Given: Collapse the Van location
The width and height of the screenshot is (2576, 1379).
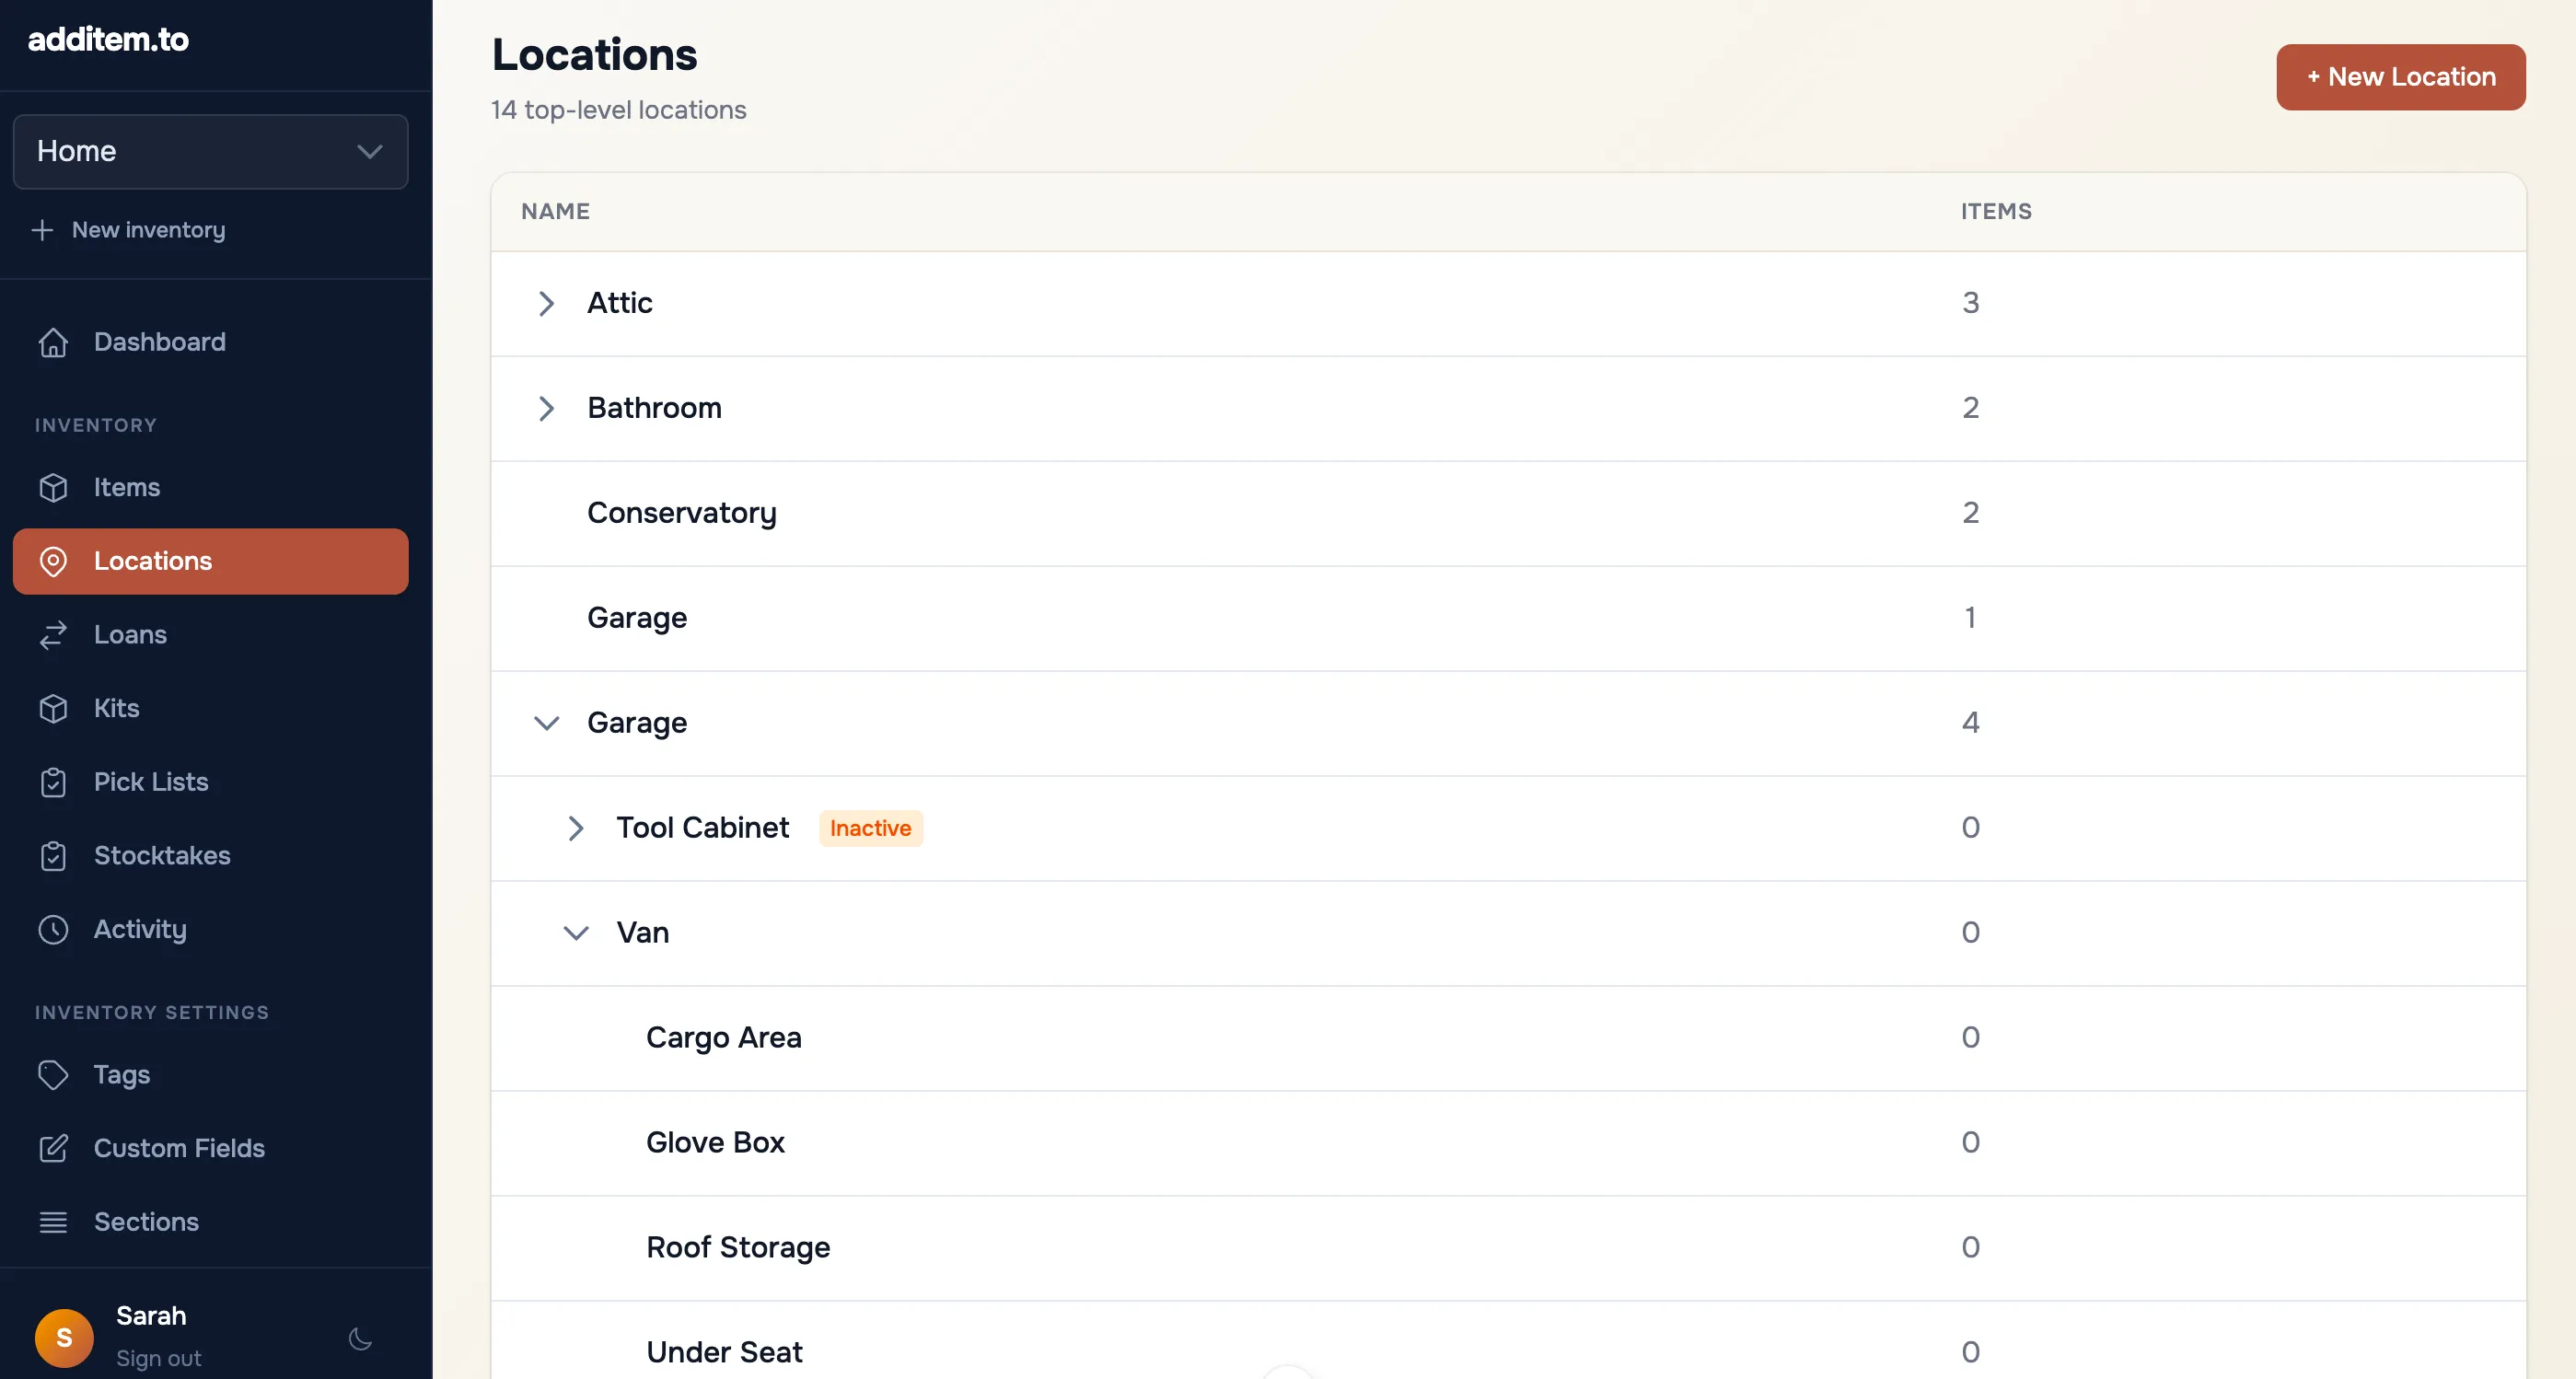Looking at the screenshot, I should point(576,933).
